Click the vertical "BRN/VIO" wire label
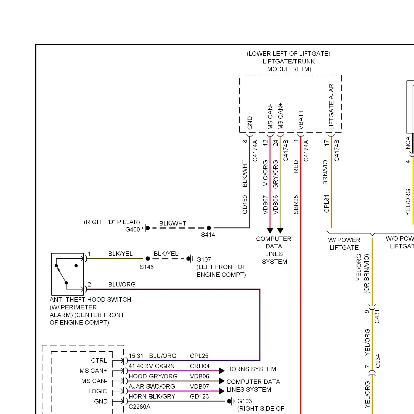The image size is (414, 414). coord(325,172)
